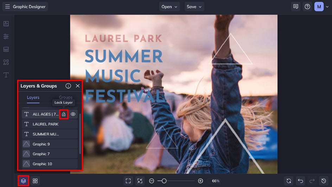Click the 66% zoom value
Viewport: 332px width, 187px height.
[x=216, y=181]
